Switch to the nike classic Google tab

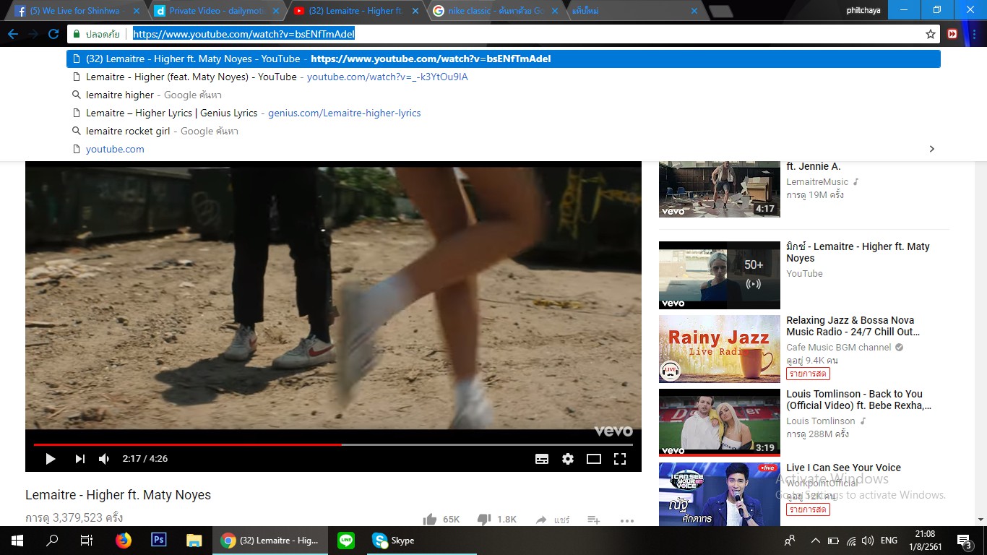tap(495, 11)
